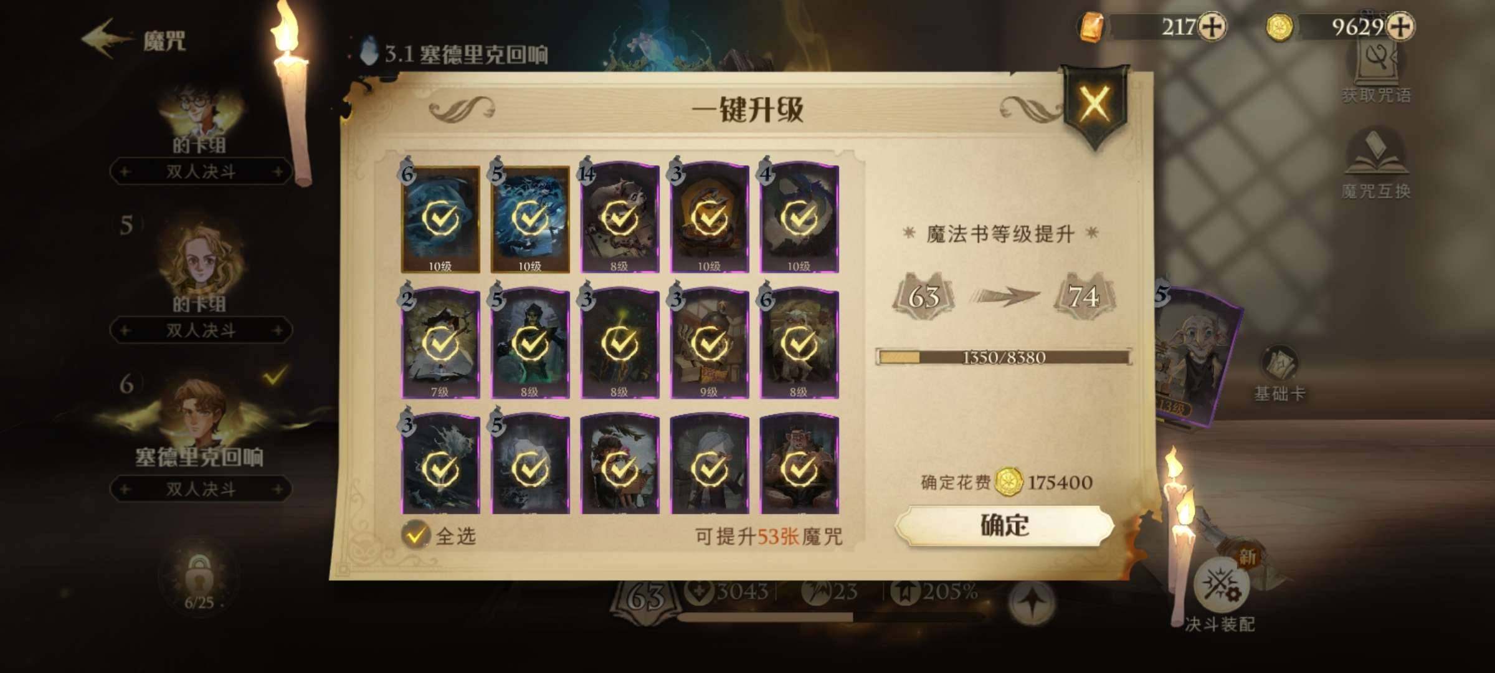
Task: Select the 基础卡 card icon
Action: point(1279,373)
